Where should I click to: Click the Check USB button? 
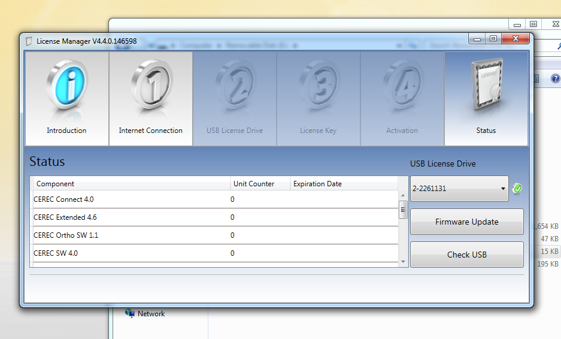click(466, 255)
